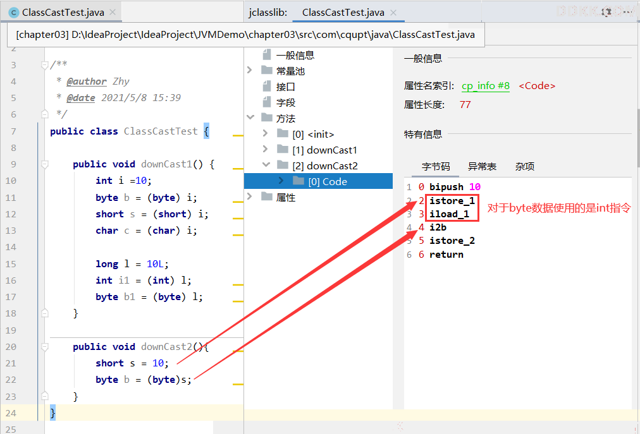Screen dimensions: 640x434
Task: Click the downCast2 method name
Action: 166,347
